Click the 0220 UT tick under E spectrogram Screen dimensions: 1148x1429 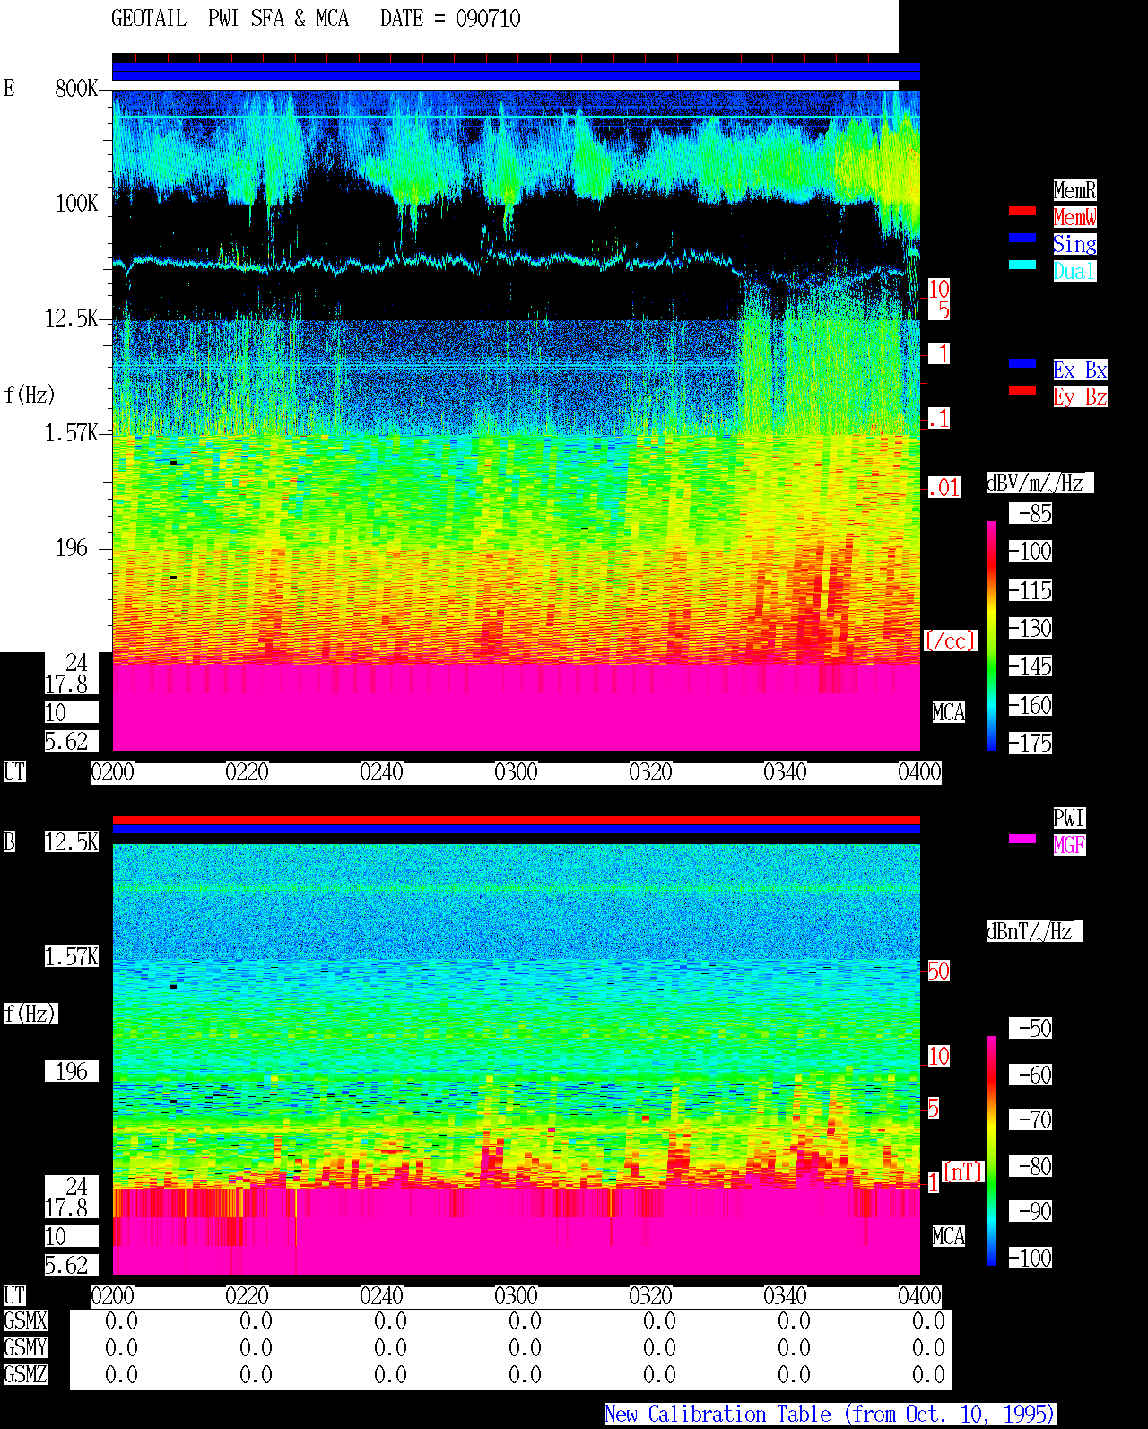pos(247,772)
